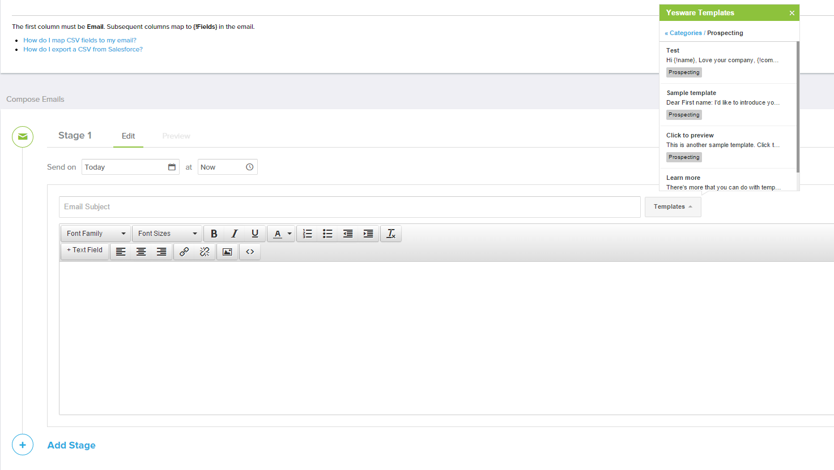
Task: Click the plus circle Add Stage icon
Action: pos(23,445)
